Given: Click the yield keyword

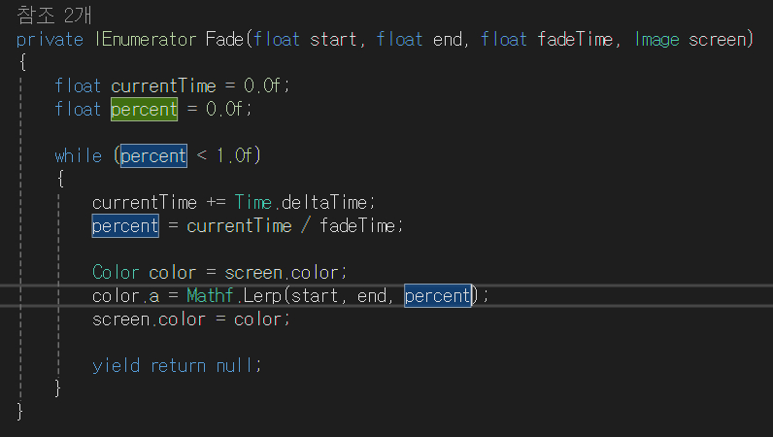Looking at the screenshot, I should [116, 366].
